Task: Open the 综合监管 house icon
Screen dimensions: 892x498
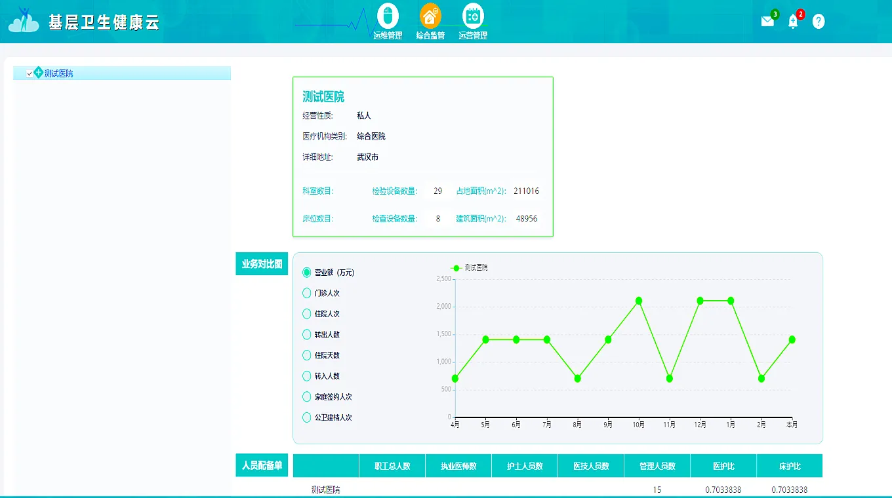Action: (430, 16)
